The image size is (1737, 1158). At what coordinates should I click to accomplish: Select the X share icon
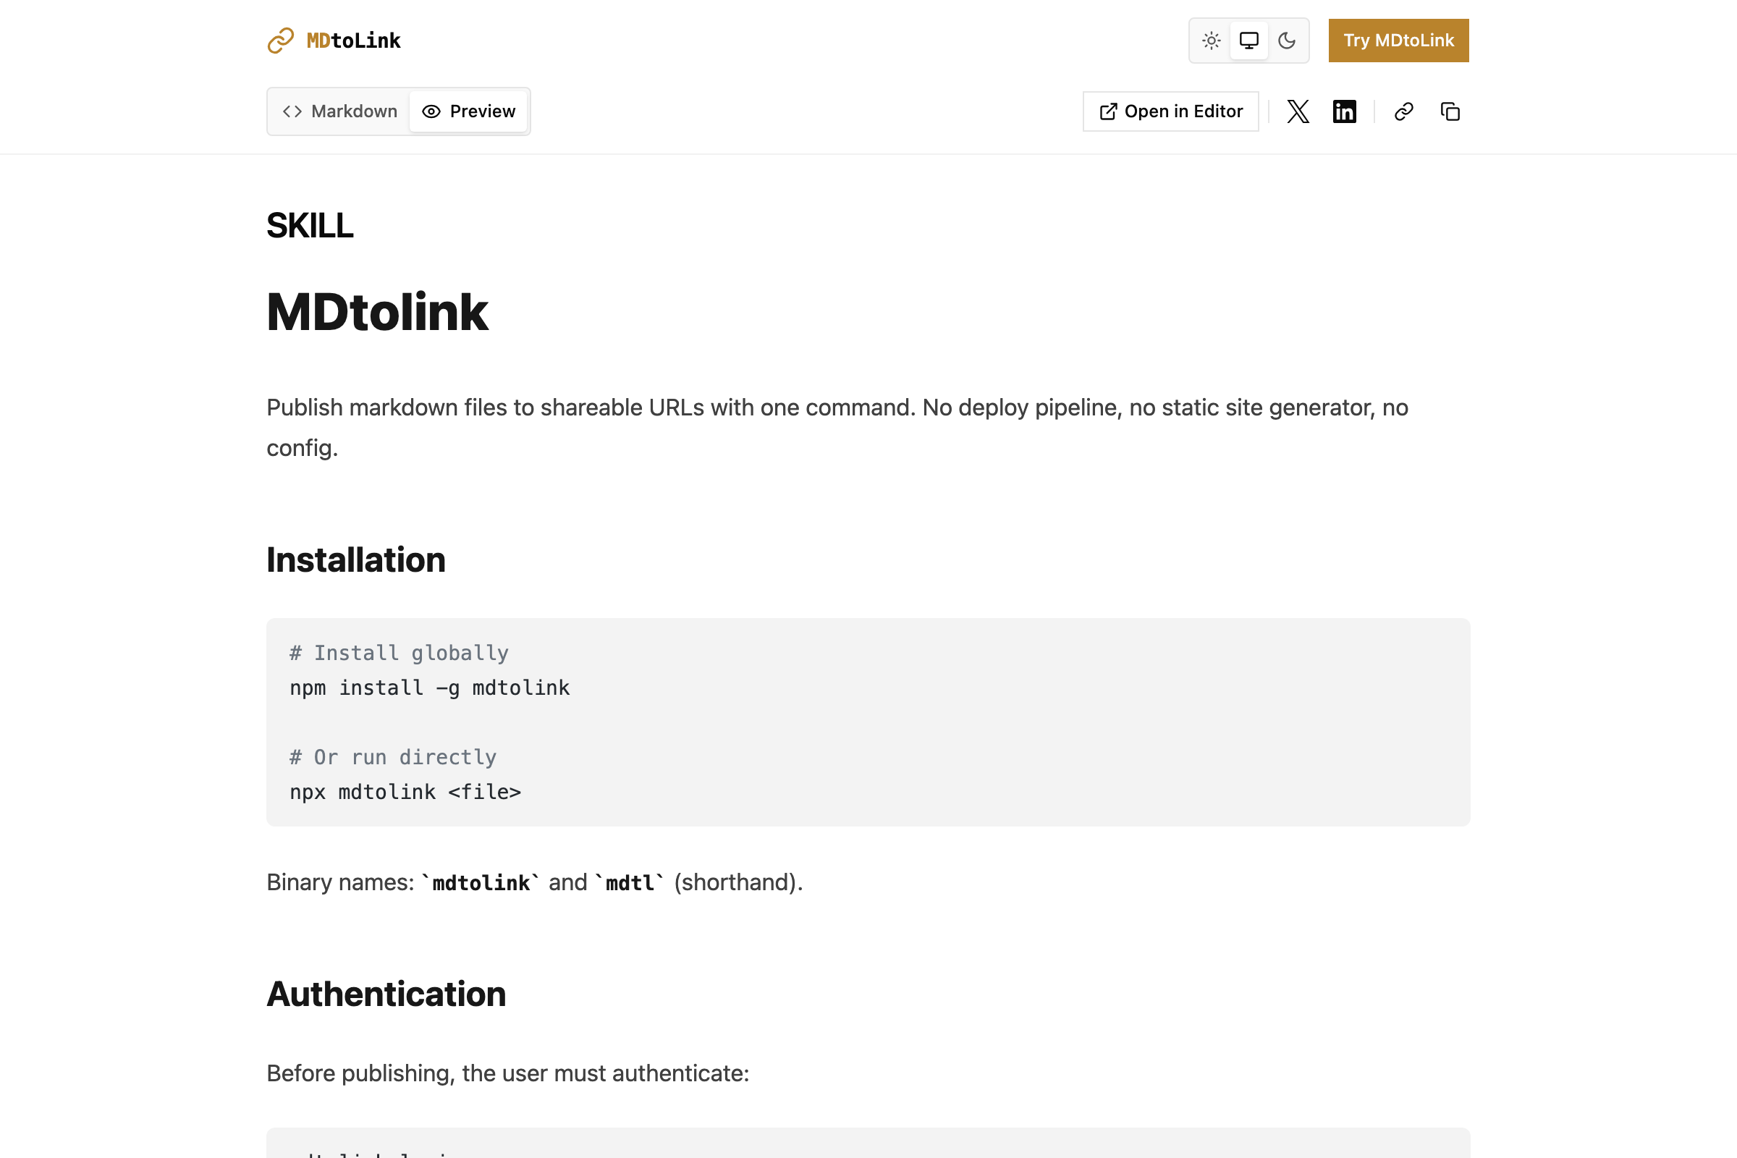pos(1298,111)
